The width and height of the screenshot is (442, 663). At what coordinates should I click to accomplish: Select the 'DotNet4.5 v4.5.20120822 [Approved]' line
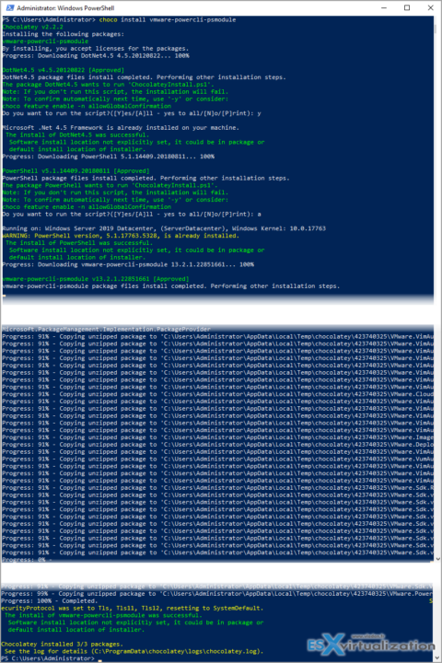point(63,70)
